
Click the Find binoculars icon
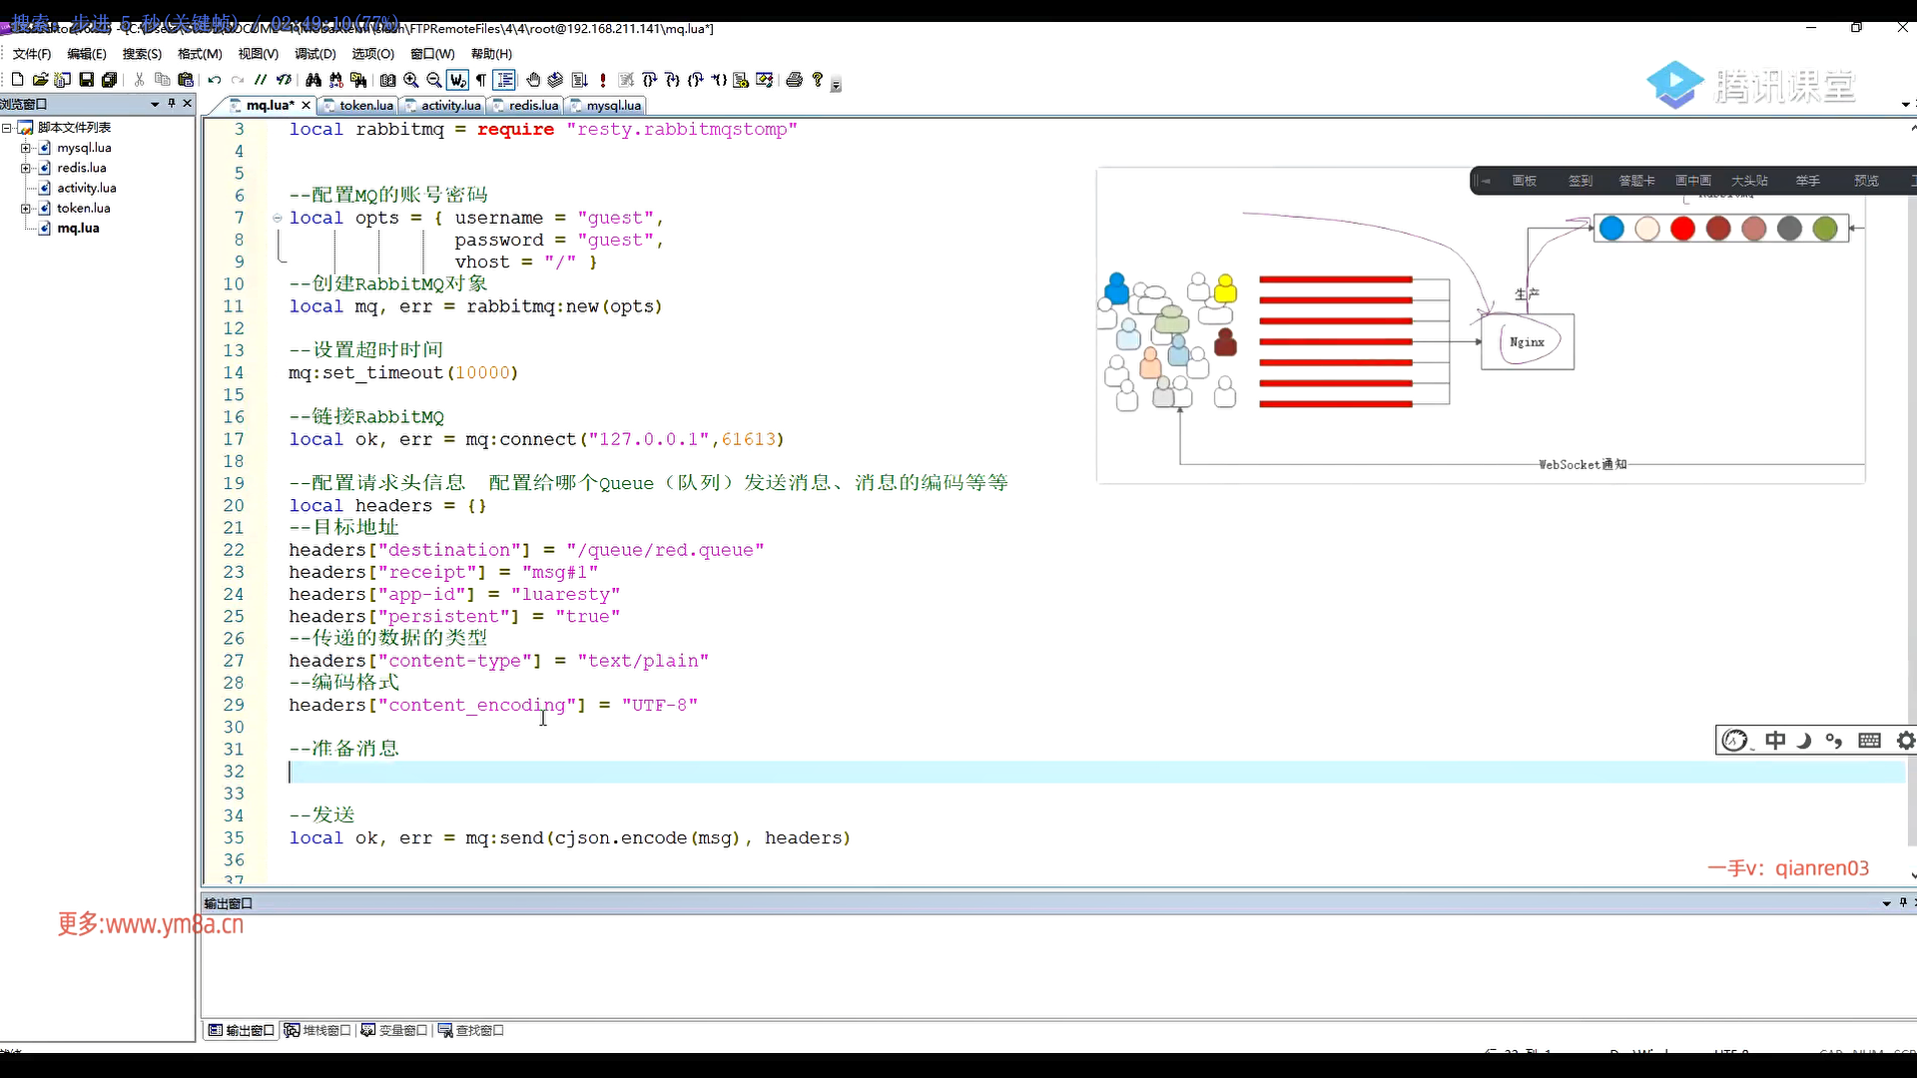click(314, 80)
